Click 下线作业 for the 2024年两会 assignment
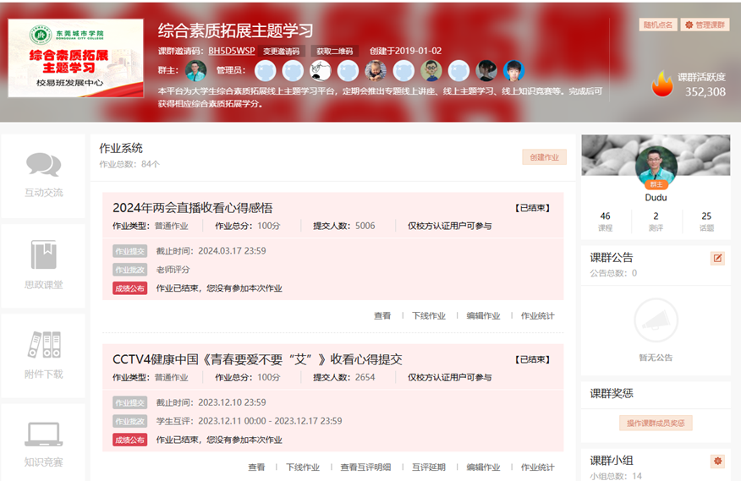This screenshot has height=481, width=741. pyautogui.click(x=429, y=316)
